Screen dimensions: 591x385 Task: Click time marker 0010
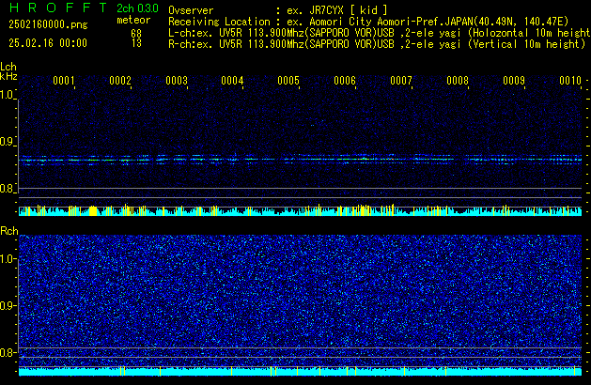click(570, 81)
